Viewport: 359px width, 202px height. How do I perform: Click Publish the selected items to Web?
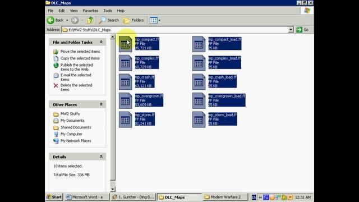77,67
